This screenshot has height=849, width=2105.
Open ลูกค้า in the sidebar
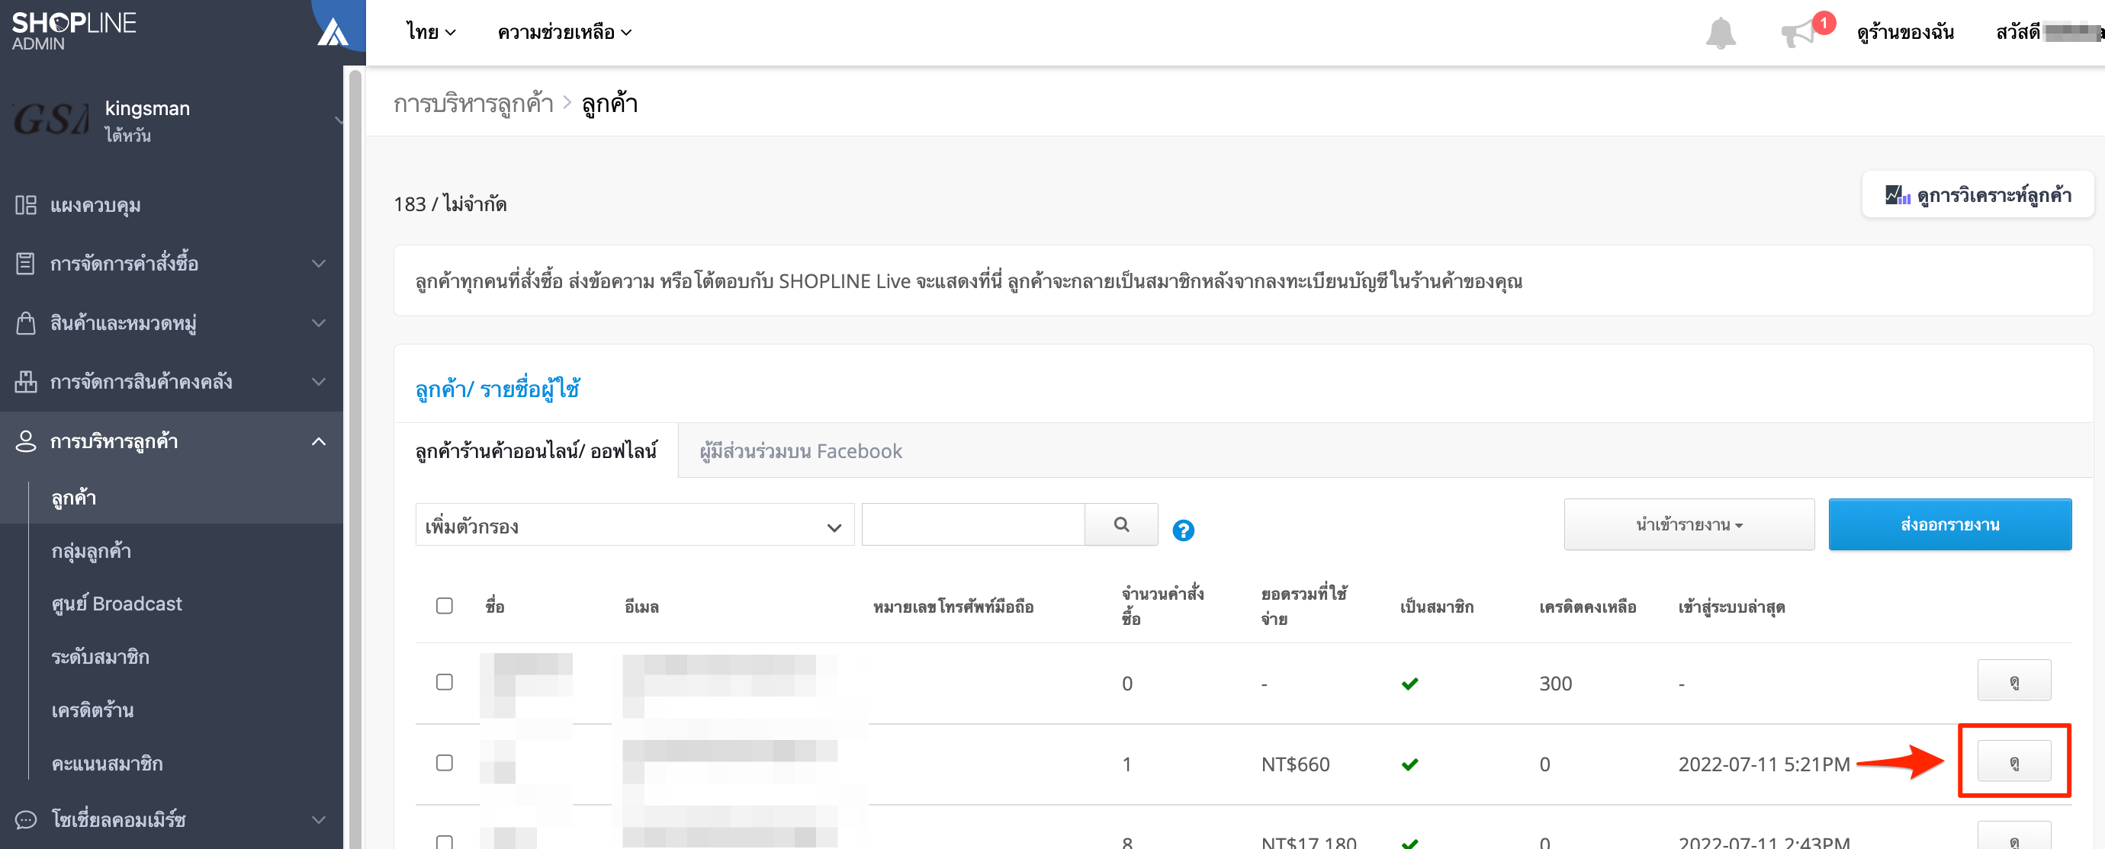tap(73, 497)
